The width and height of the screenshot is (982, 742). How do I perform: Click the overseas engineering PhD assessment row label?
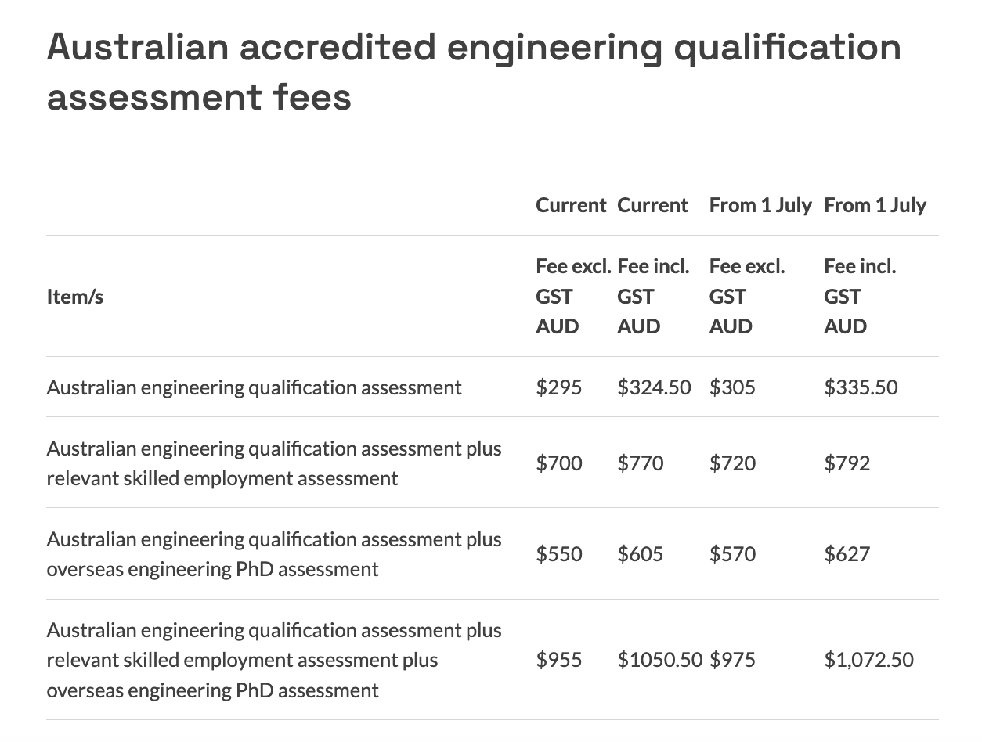tap(274, 554)
